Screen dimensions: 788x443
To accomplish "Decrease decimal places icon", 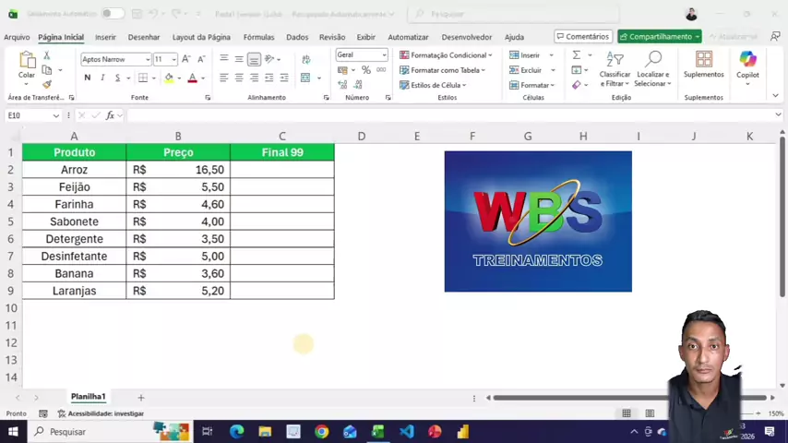I will (358, 85).
